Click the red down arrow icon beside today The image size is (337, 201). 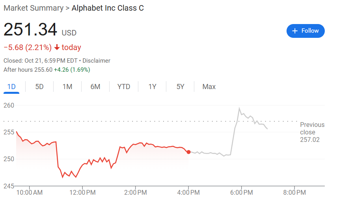tap(57, 48)
